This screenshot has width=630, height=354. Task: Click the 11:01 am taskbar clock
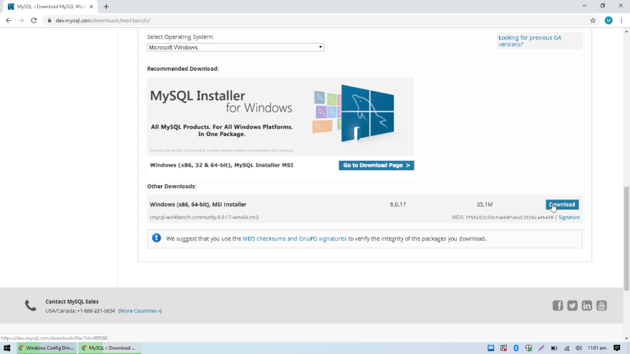tap(596, 348)
